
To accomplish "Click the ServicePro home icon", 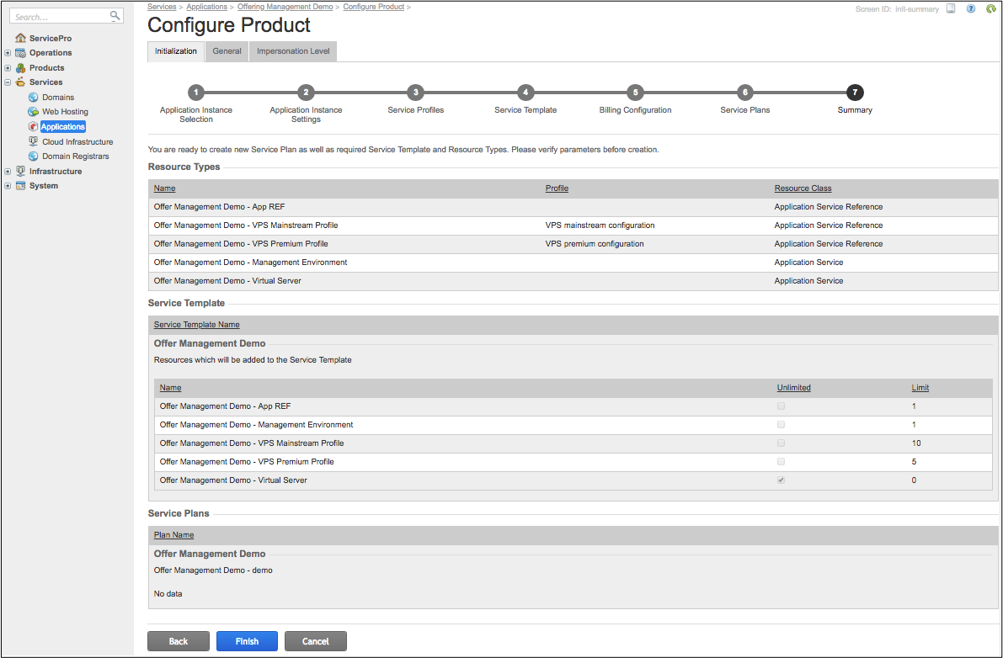I will 21,39.
